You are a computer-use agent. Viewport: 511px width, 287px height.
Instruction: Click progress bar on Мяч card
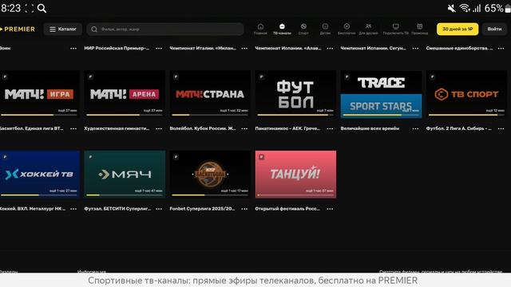tap(125, 195)
